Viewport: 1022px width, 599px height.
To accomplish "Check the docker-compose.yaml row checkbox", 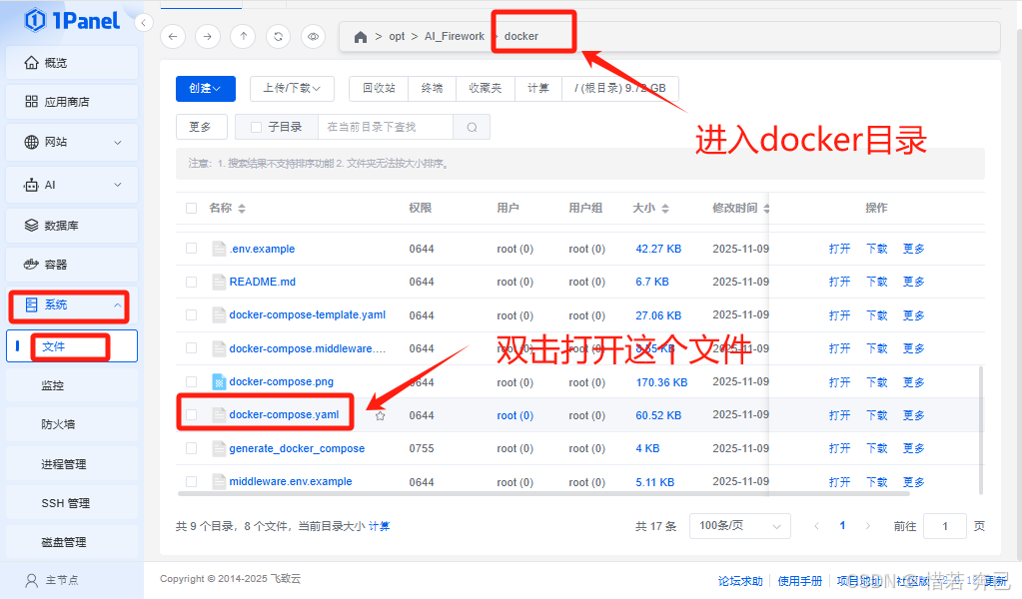I will [191, 414].
